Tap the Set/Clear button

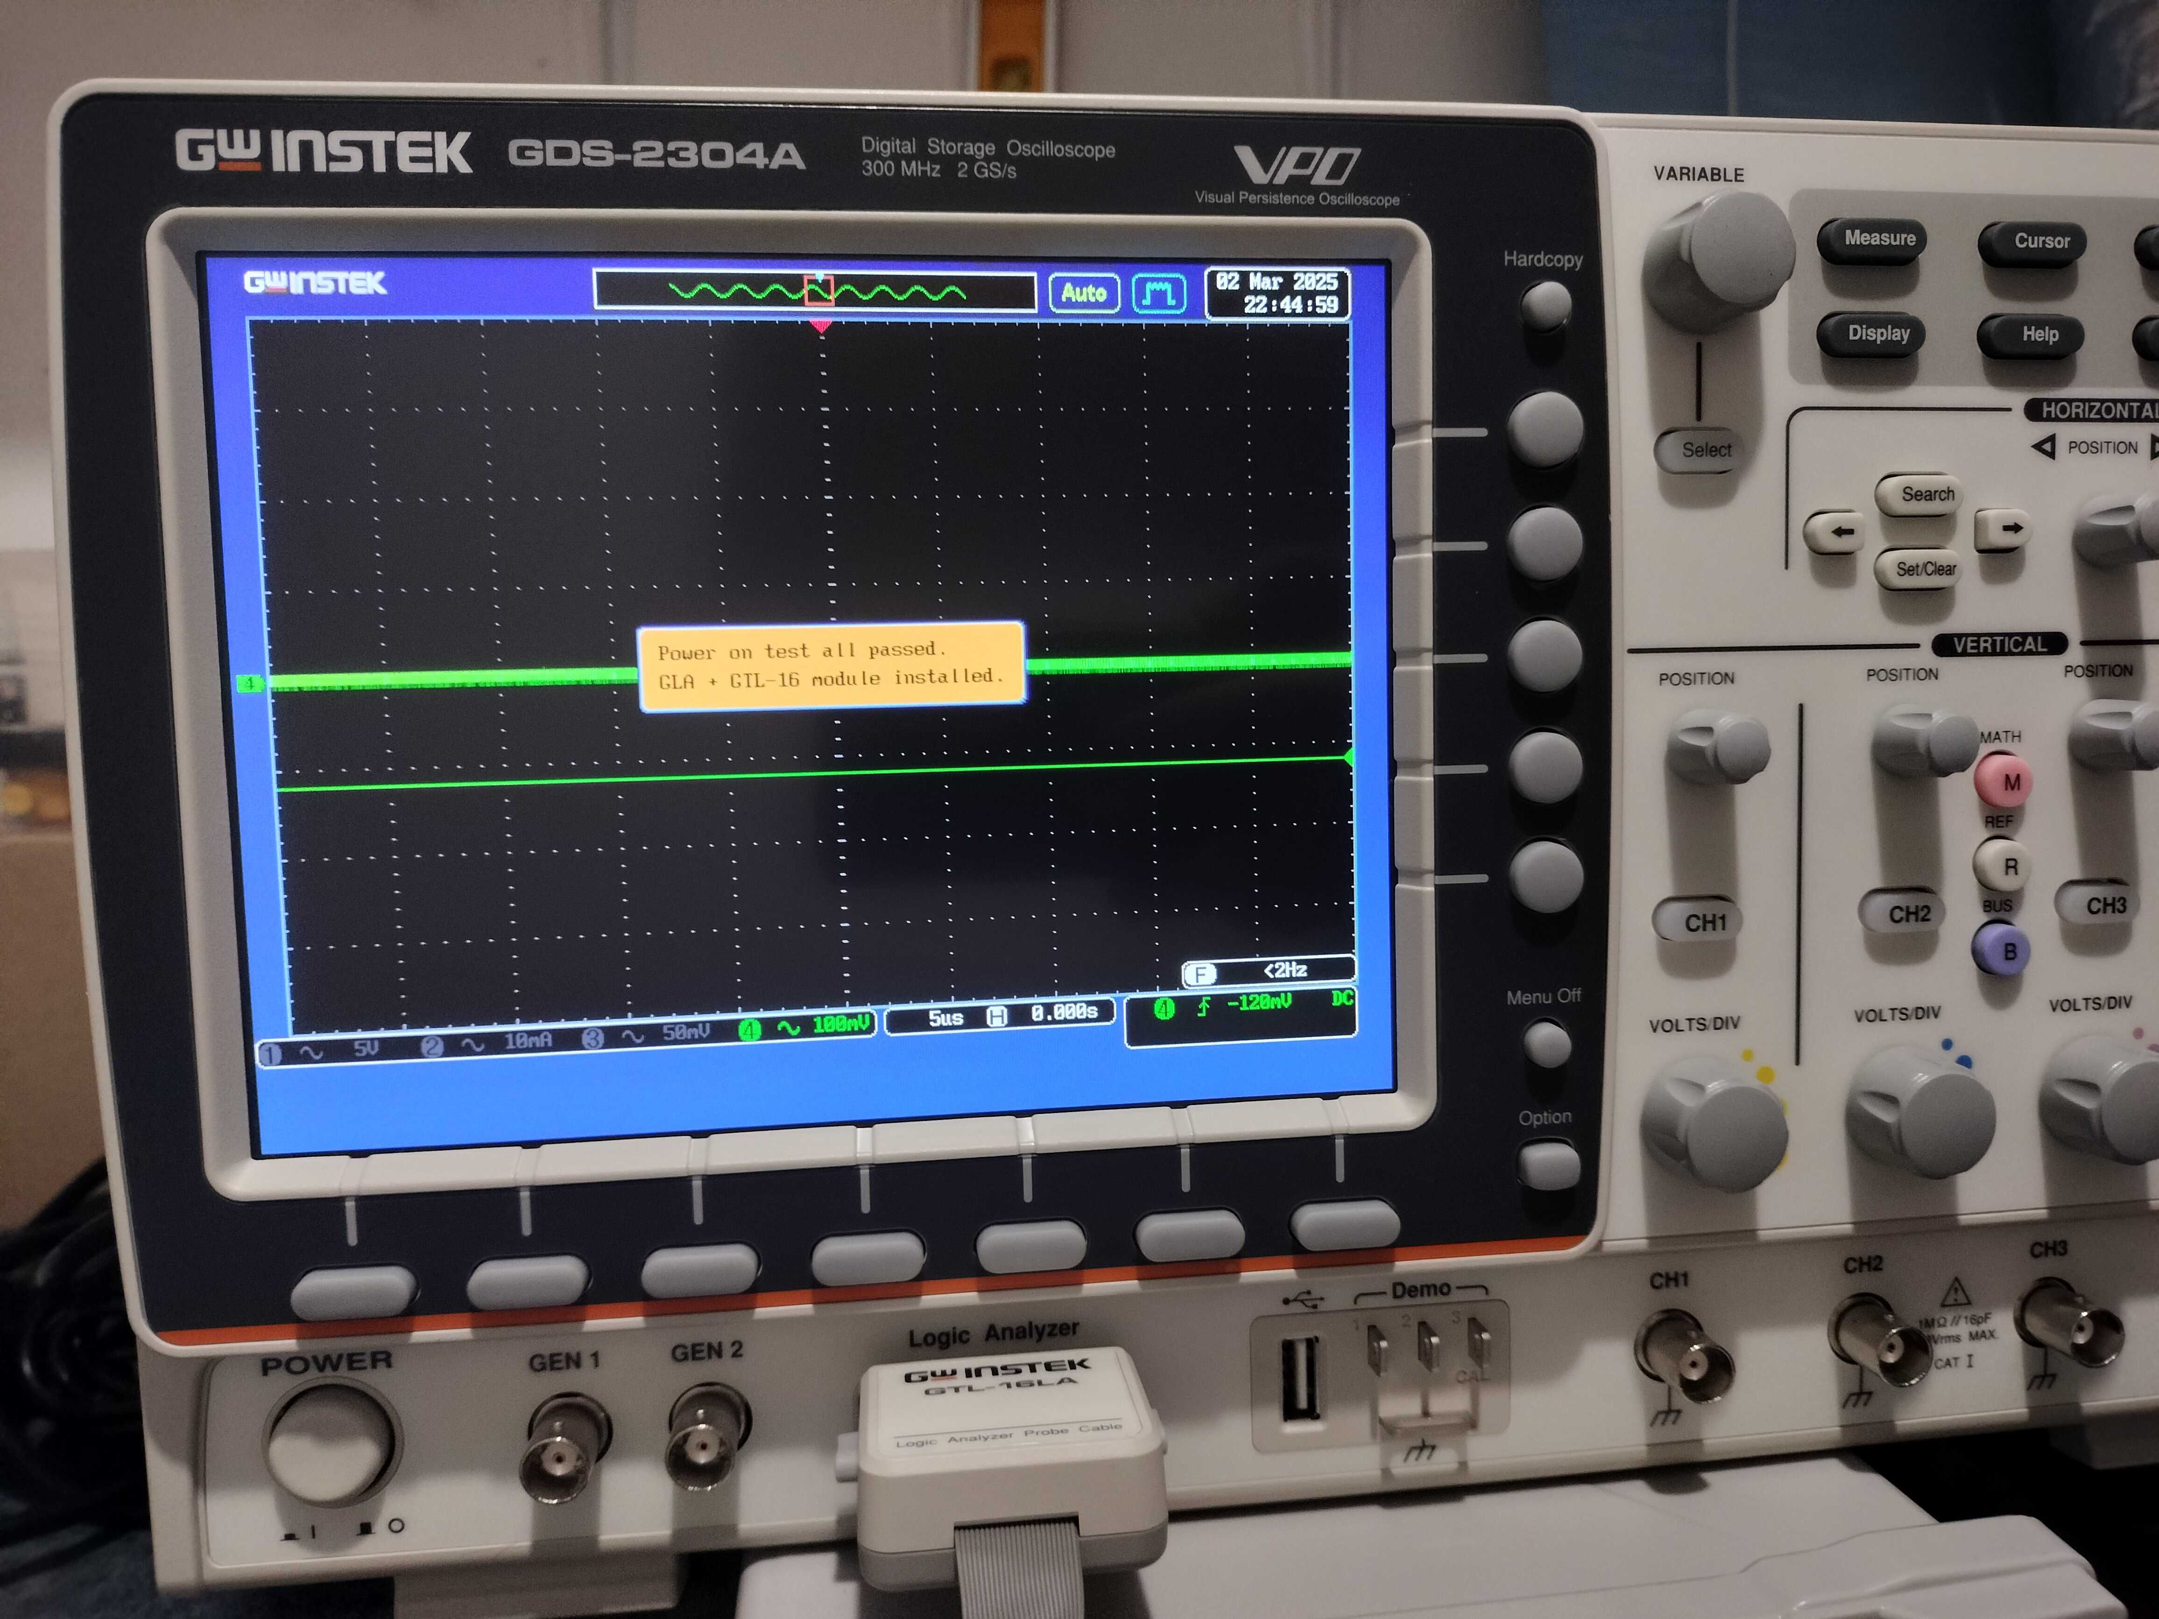(x=1917, y=568)
